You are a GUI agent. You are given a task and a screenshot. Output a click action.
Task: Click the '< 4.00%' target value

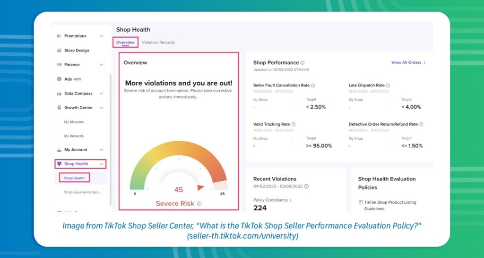411,107
